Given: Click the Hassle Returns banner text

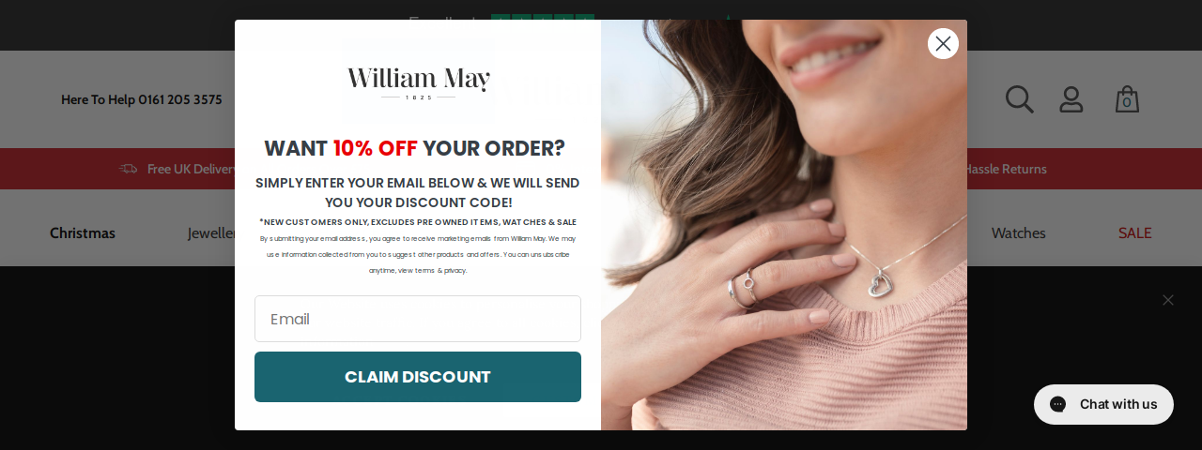Looking at the screenshot, I should pyautogui.click(x=1006, y=169).
